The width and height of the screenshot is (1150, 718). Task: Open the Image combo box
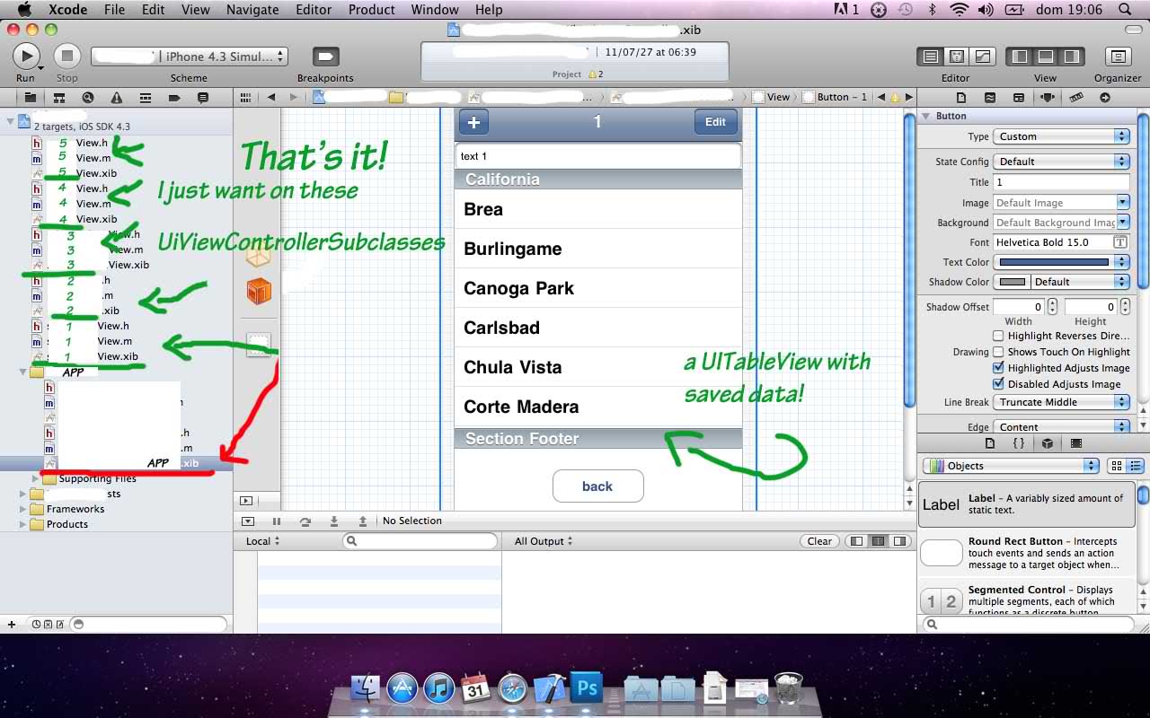click(x=1061, y=203)
